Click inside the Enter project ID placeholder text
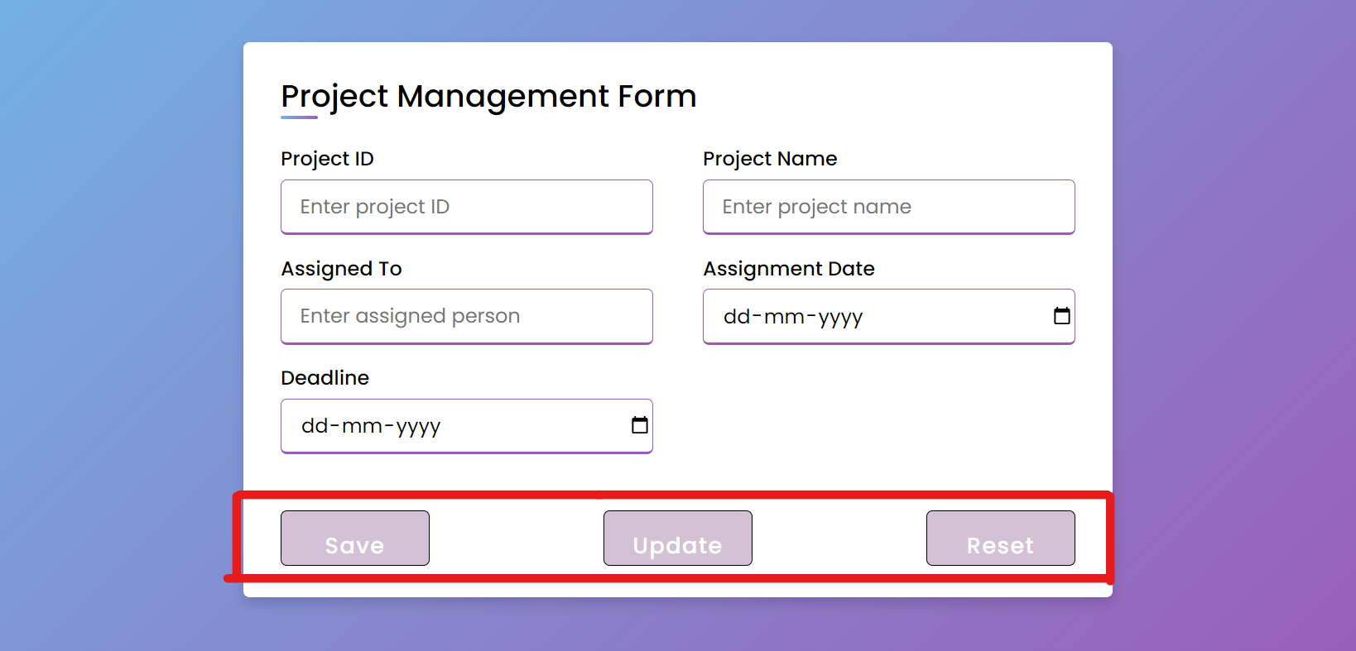Screen dimensions: 1356x651 [374, 207]
